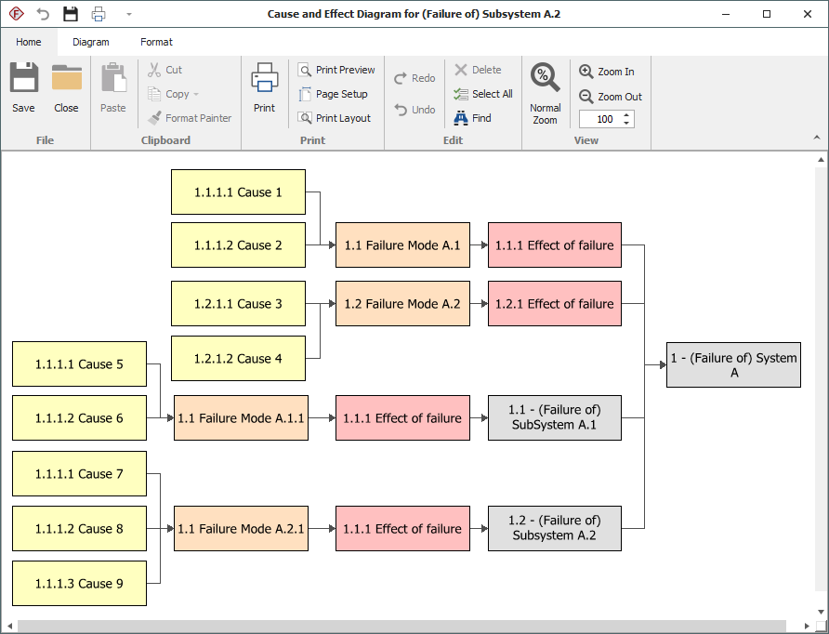Switch to the Diagram ribbon tab
This screenshot has height=634, width=829.
point(91,42)
